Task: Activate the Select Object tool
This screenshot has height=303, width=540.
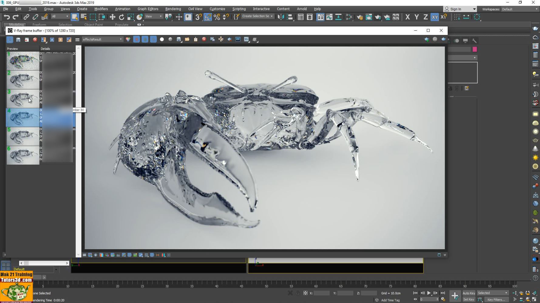Action: click(x=75, y=17)
